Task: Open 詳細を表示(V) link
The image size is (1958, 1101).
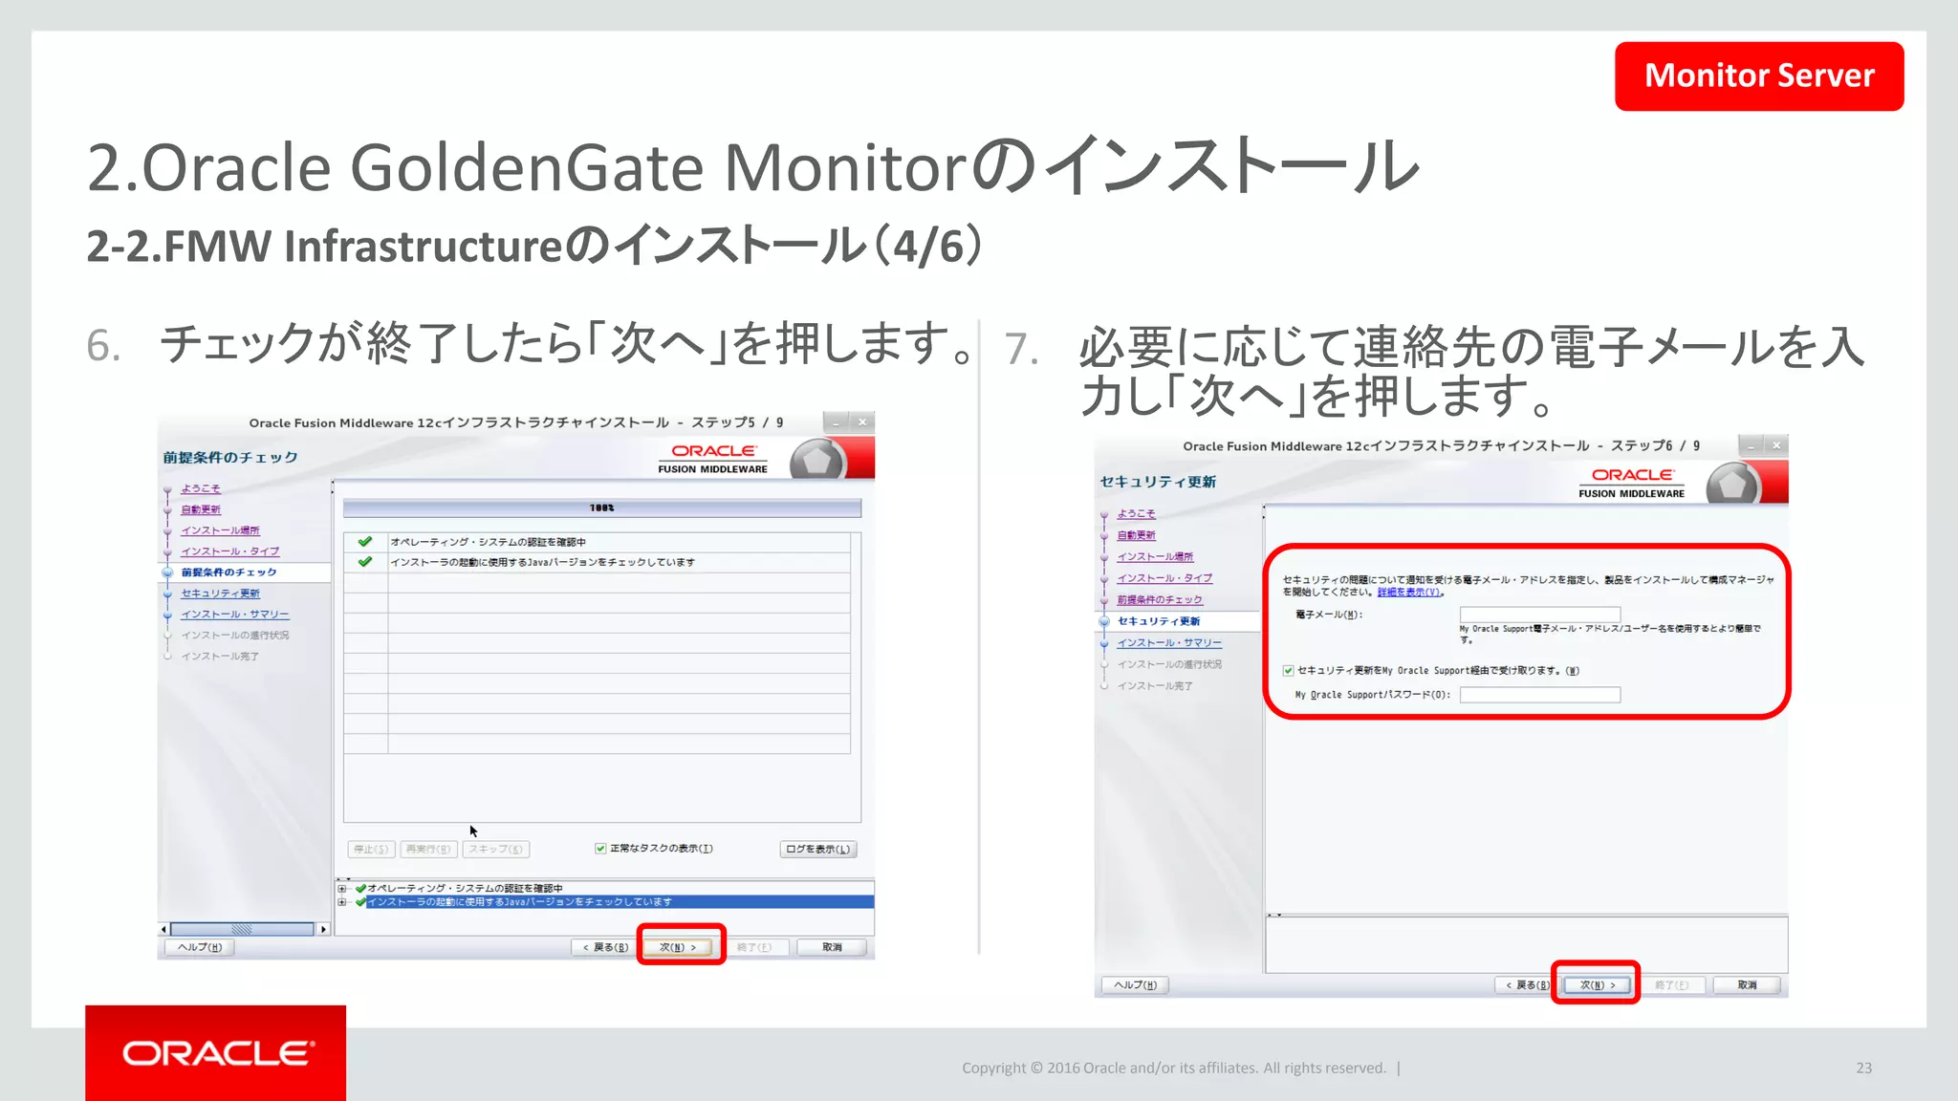Action: coord(1409,593)
